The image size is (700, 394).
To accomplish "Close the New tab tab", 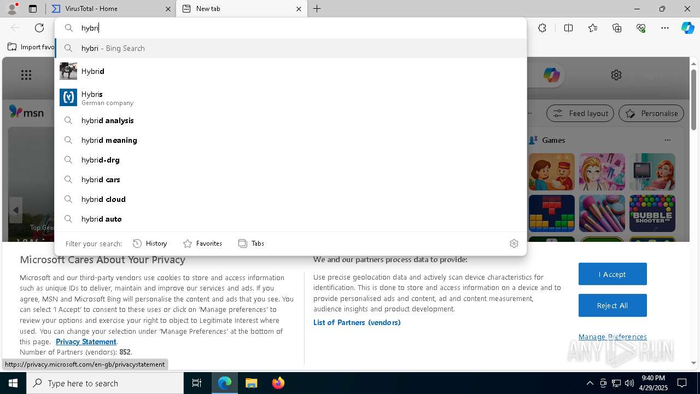I will [x=299, y=9].
